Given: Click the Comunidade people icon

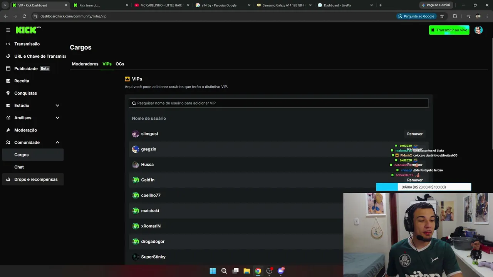Looking at the screenshot, I should pyautogui.click(x=8, y=142).
